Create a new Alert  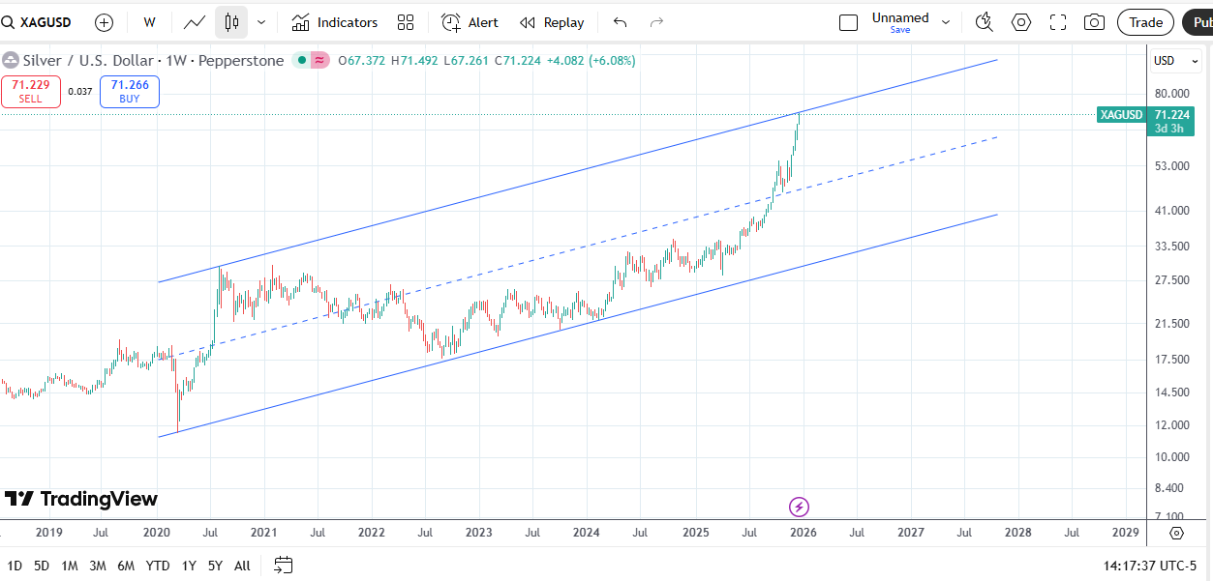(x=470, y=22)
